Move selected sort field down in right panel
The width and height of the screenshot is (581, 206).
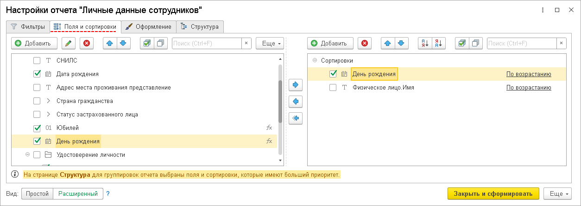coord(400,43)
